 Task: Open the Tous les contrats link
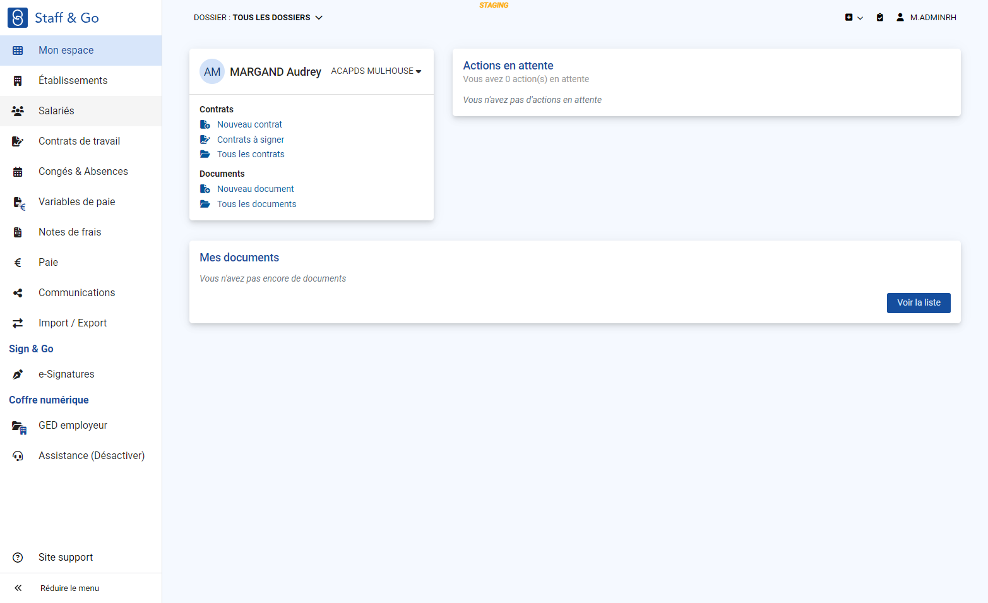pyautogui.click(x=251, y=155)
